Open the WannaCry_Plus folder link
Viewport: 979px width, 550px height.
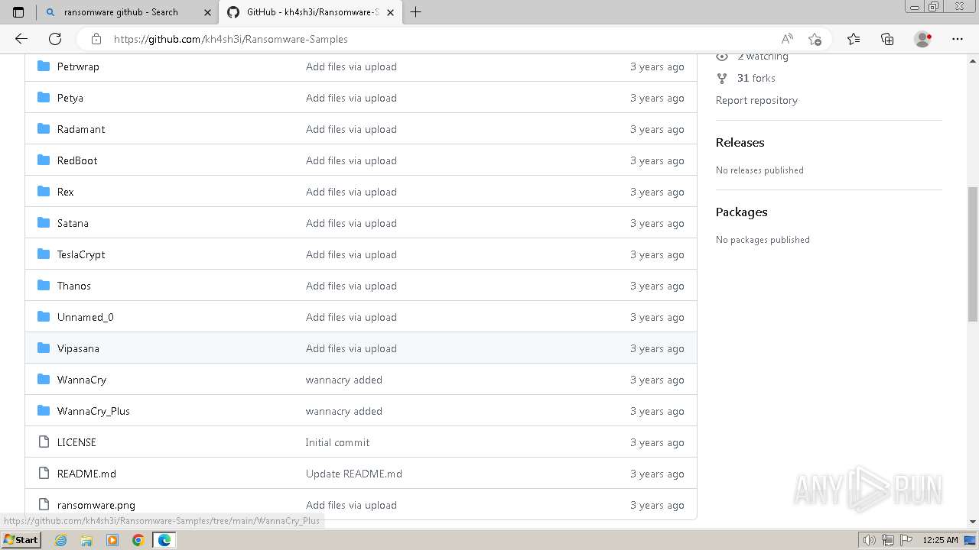coord(93,411)
